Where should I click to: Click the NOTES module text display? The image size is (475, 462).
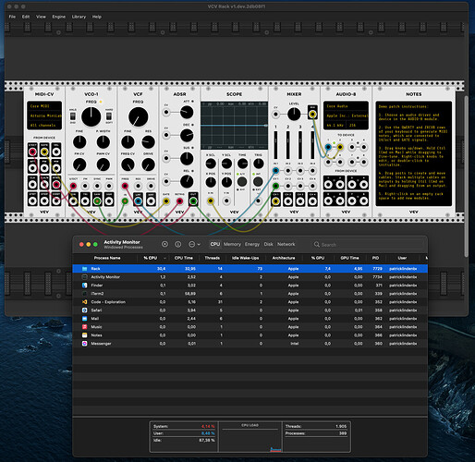tap(413, 153)
